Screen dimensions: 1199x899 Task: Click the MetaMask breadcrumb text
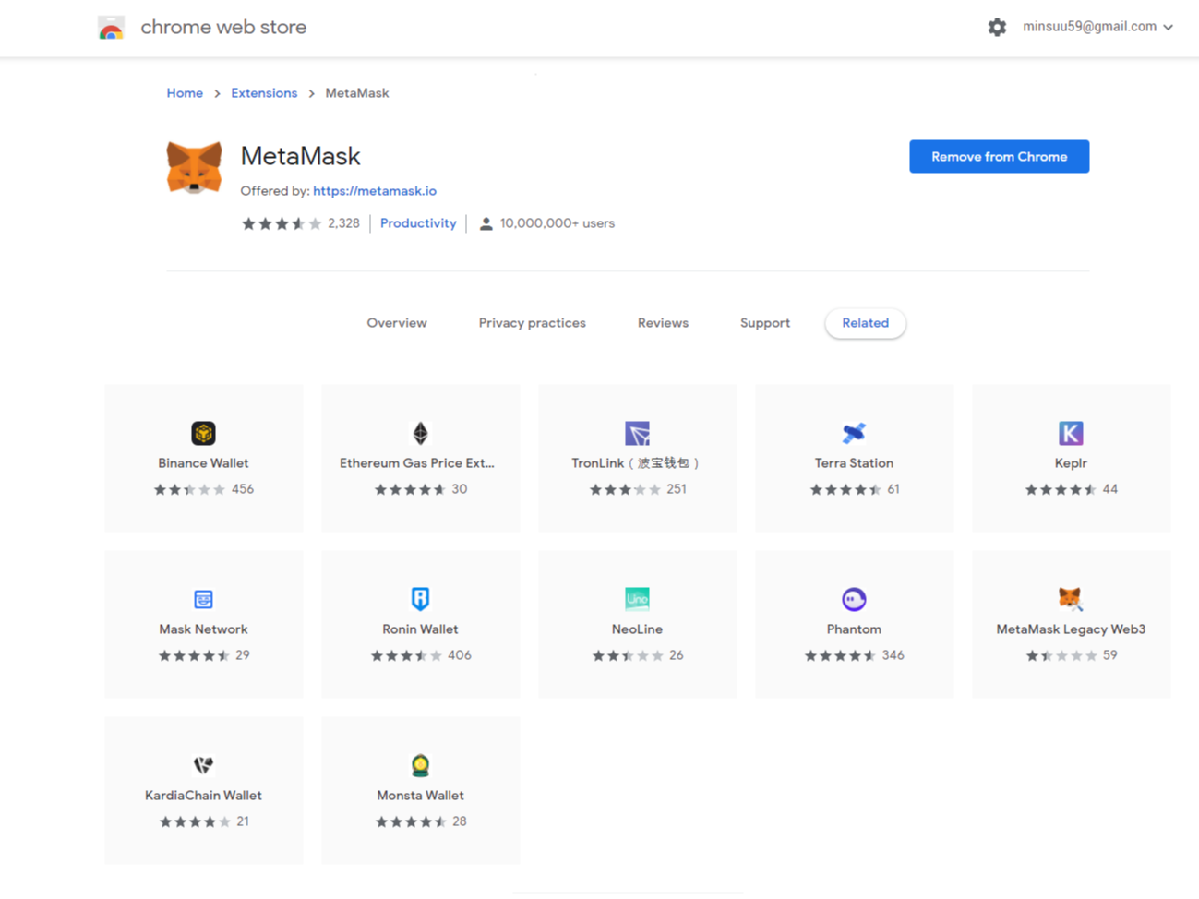tap(356, 93)
